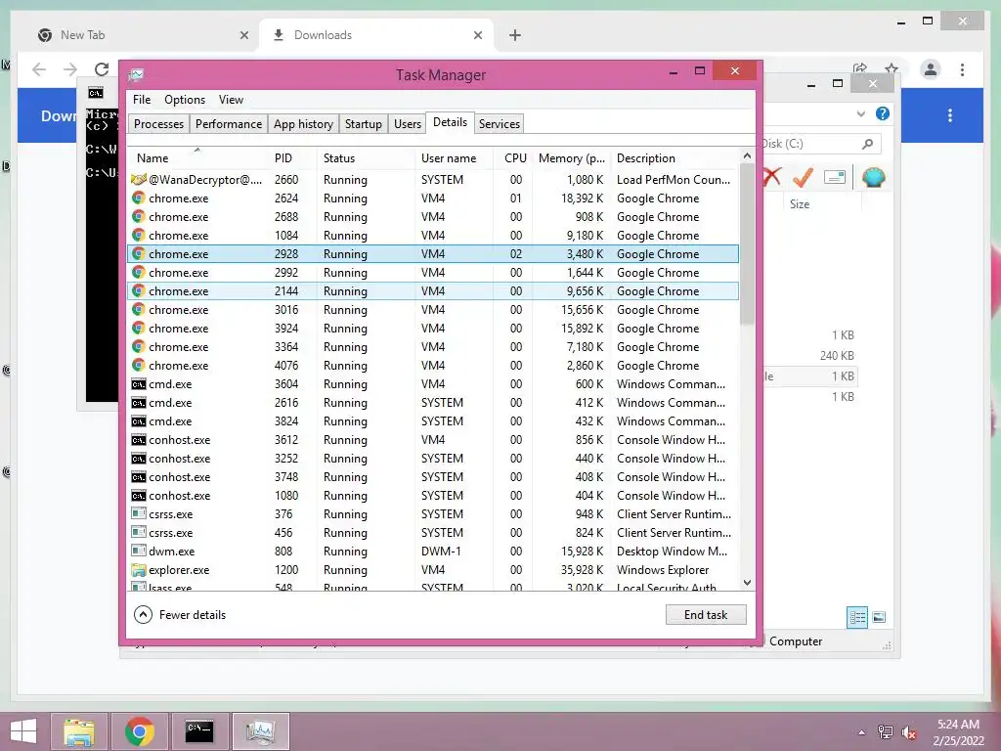Viewport: 1001px width, 751px height.
Task: Sort processes by the Name column
Action: pyautogui.click(x=197, y=158)
